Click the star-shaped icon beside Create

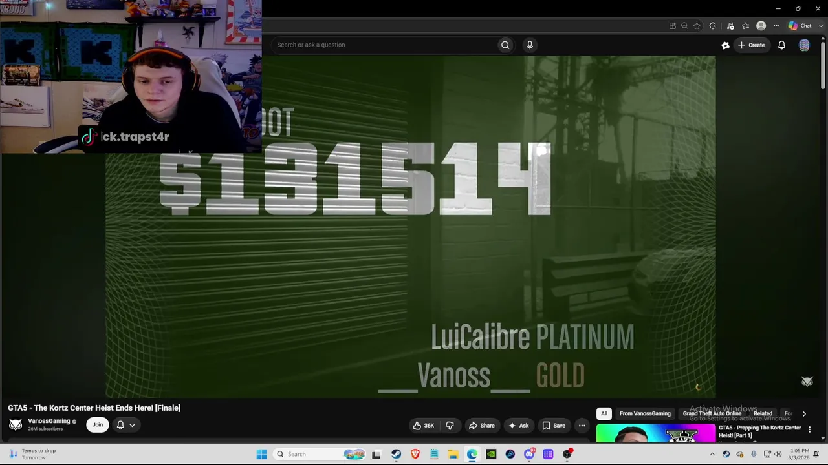coord(725,45)
